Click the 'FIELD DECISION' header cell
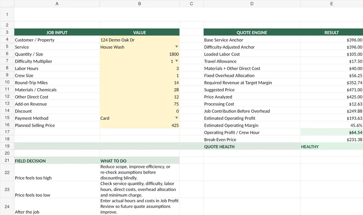363x215 pixels. (57, 160)
